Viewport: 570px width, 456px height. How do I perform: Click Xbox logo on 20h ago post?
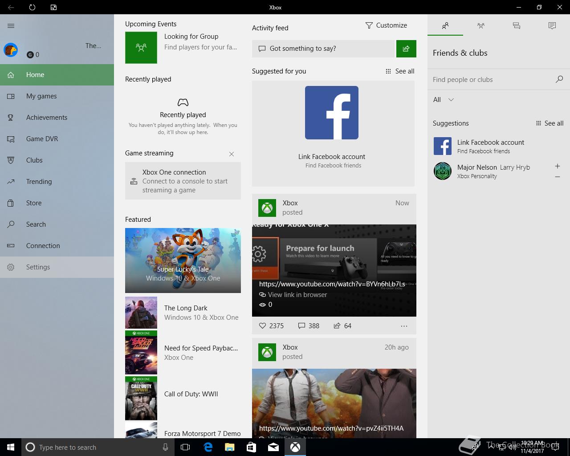click(x=267, y=352)
